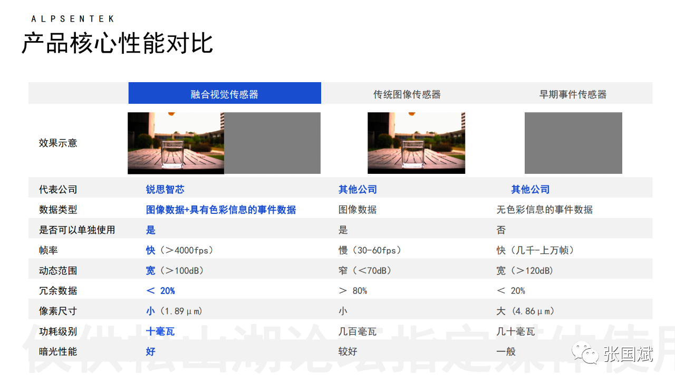This screenshot has height=384, width=675.
Task: Click the 快（>4000fps）frame rate value
Action: pos(180,250)
